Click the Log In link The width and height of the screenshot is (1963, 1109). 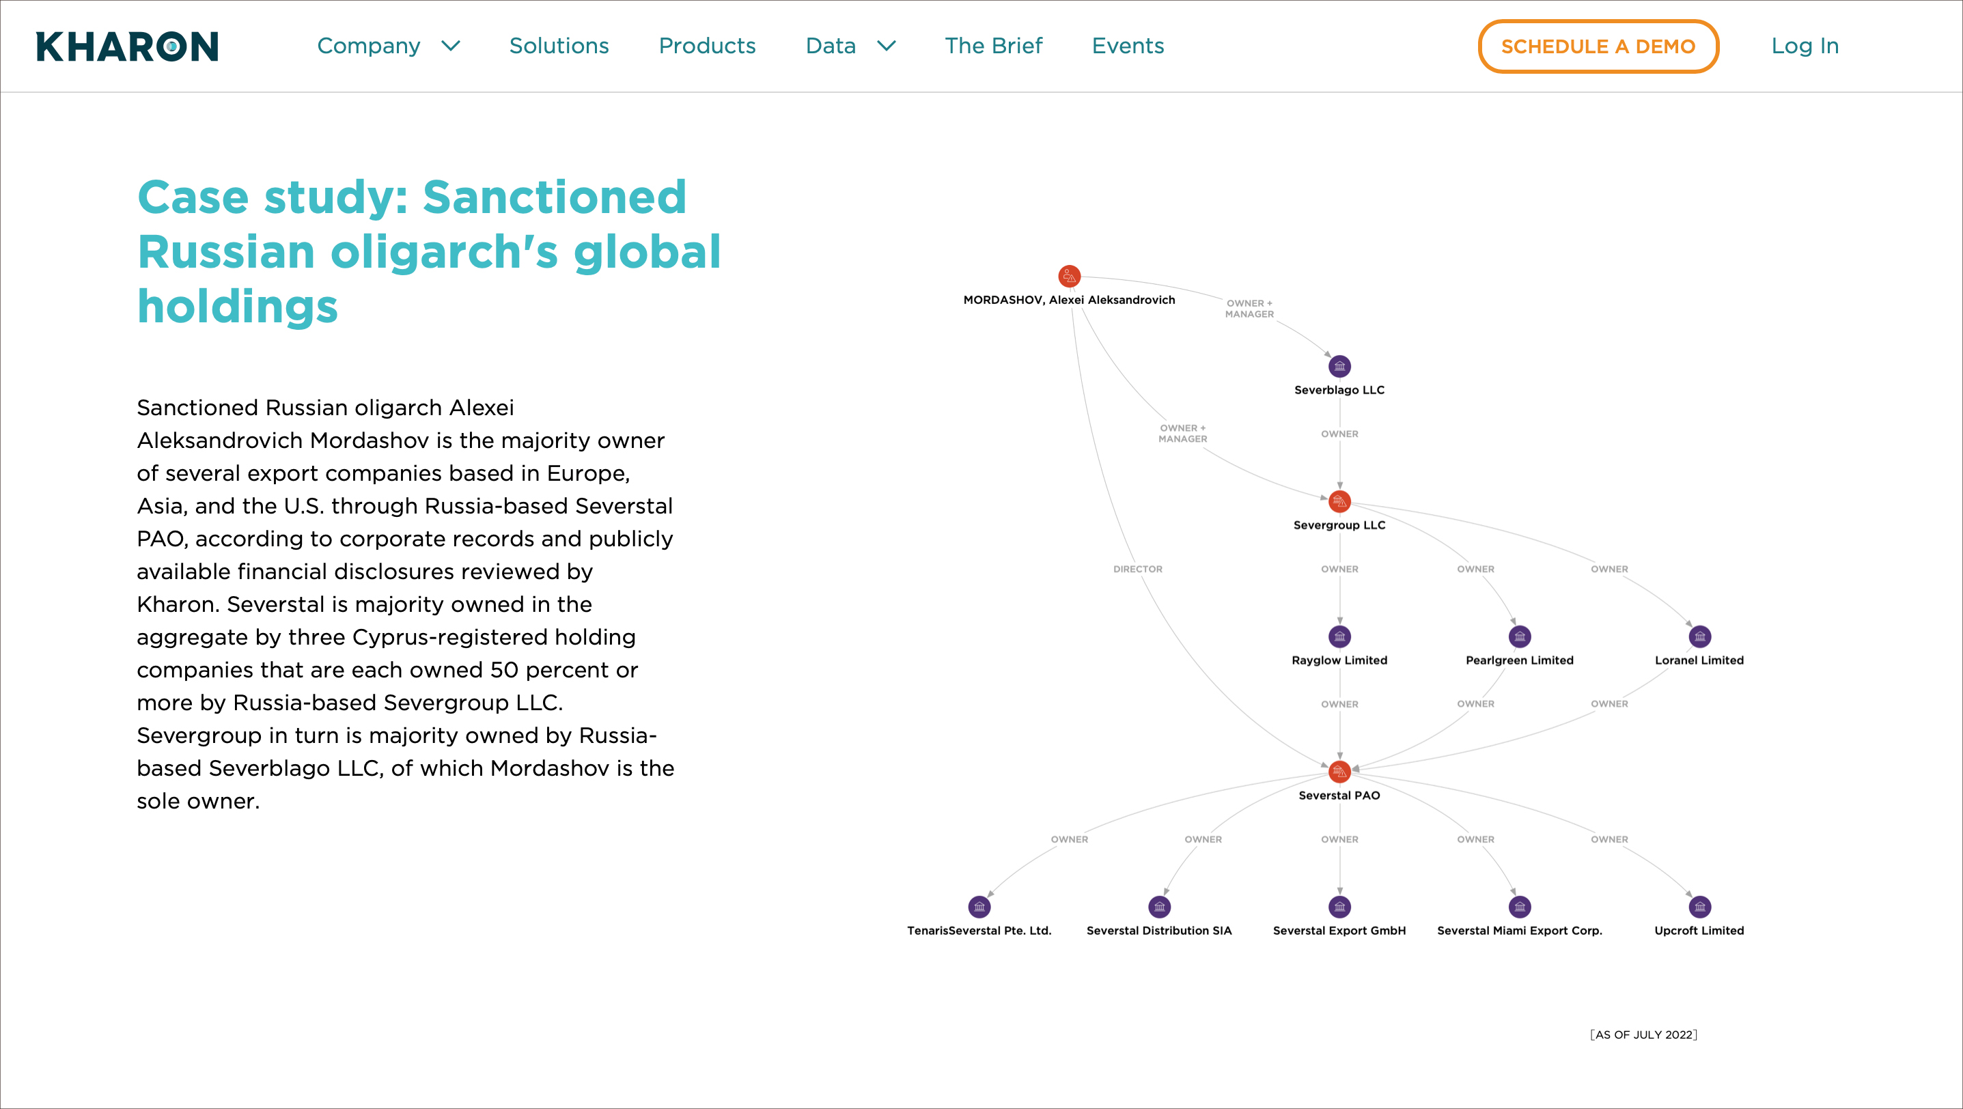(x=1805, y=46)
